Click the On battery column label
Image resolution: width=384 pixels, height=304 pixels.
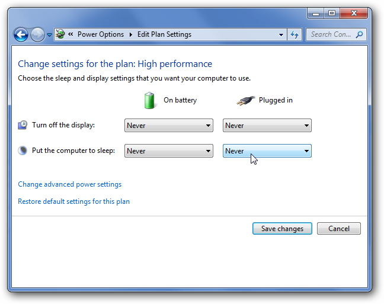180,100
